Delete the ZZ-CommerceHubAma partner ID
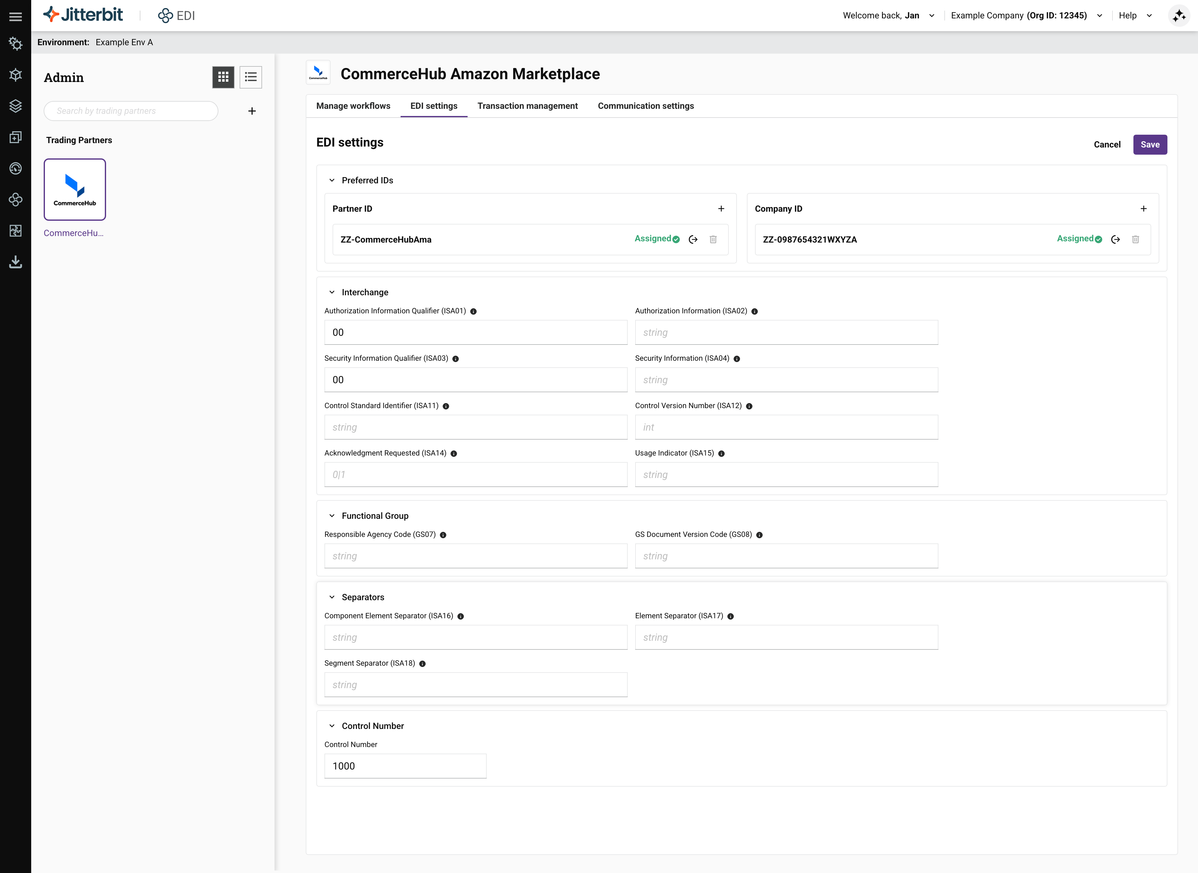 (x=713, y=239)
